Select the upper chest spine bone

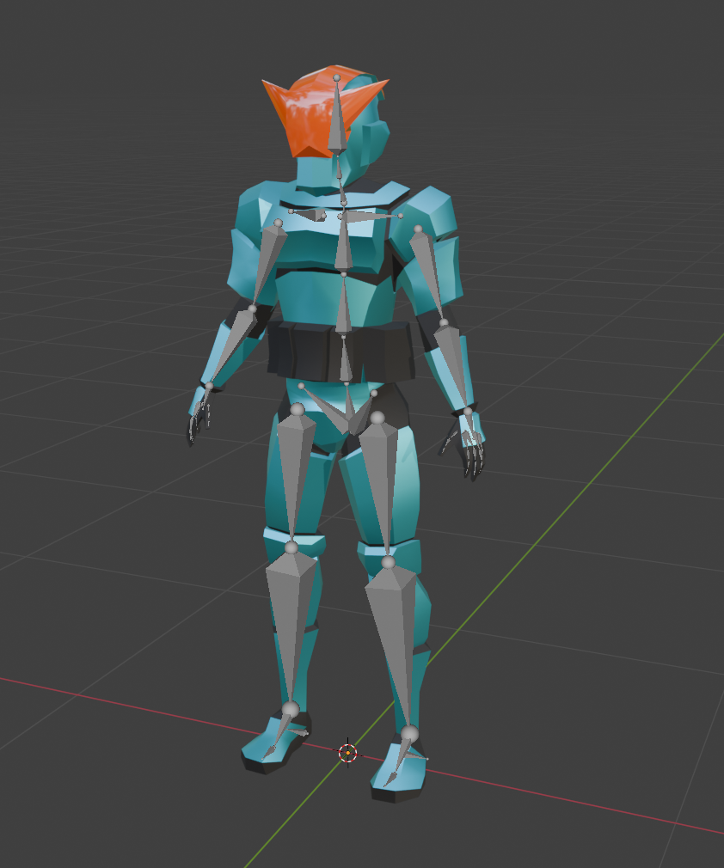pos(343,243)
